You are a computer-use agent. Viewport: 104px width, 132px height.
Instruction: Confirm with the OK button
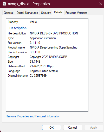click(x=51, y=128)
